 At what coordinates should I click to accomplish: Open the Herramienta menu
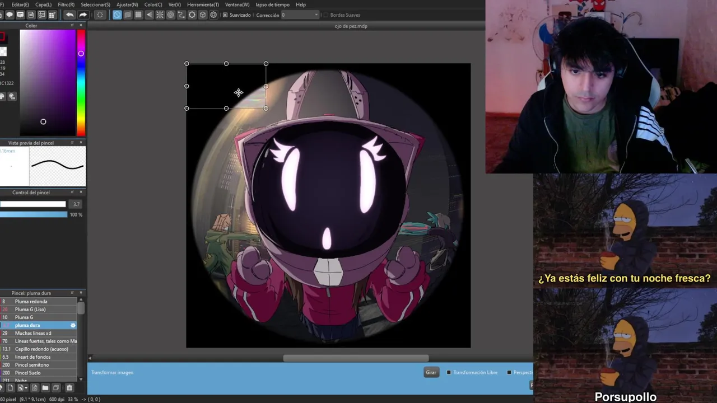(x=203, y=4)
